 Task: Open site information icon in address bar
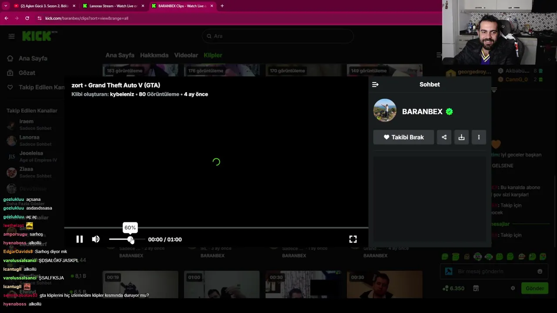pos(40,18)
